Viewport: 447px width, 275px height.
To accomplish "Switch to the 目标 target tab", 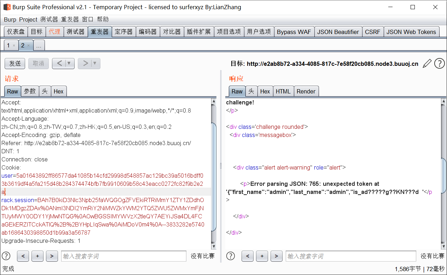I will click(36, 31).
